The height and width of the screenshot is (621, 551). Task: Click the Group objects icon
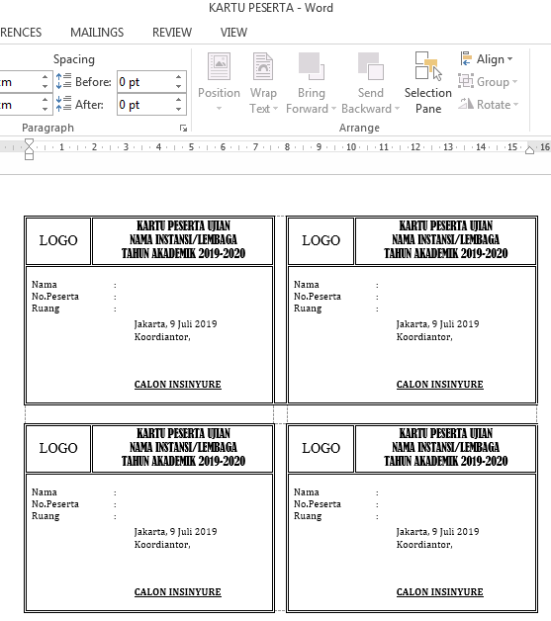466,81
